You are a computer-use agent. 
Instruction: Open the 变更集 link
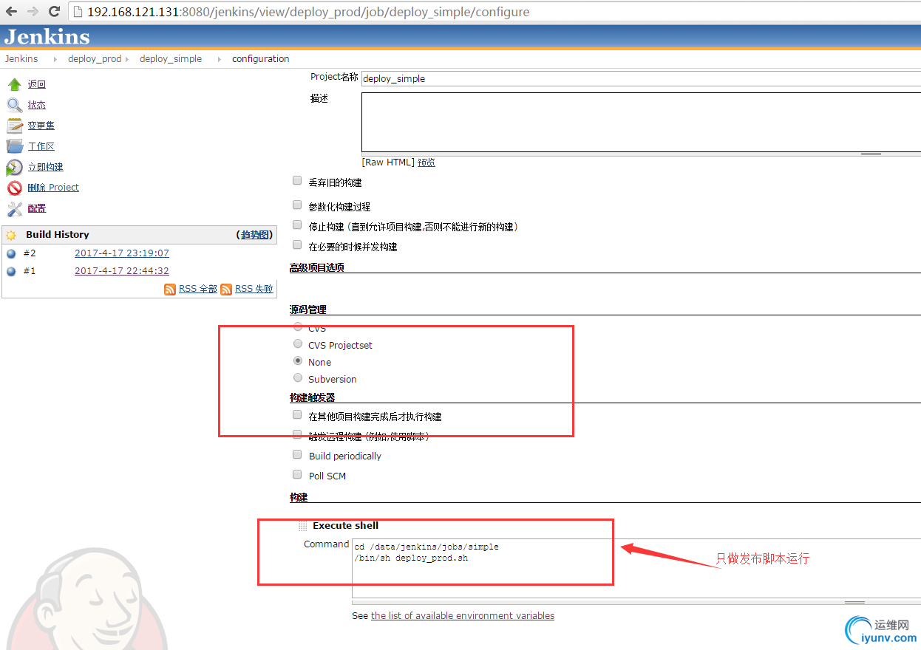click(41, 126)
